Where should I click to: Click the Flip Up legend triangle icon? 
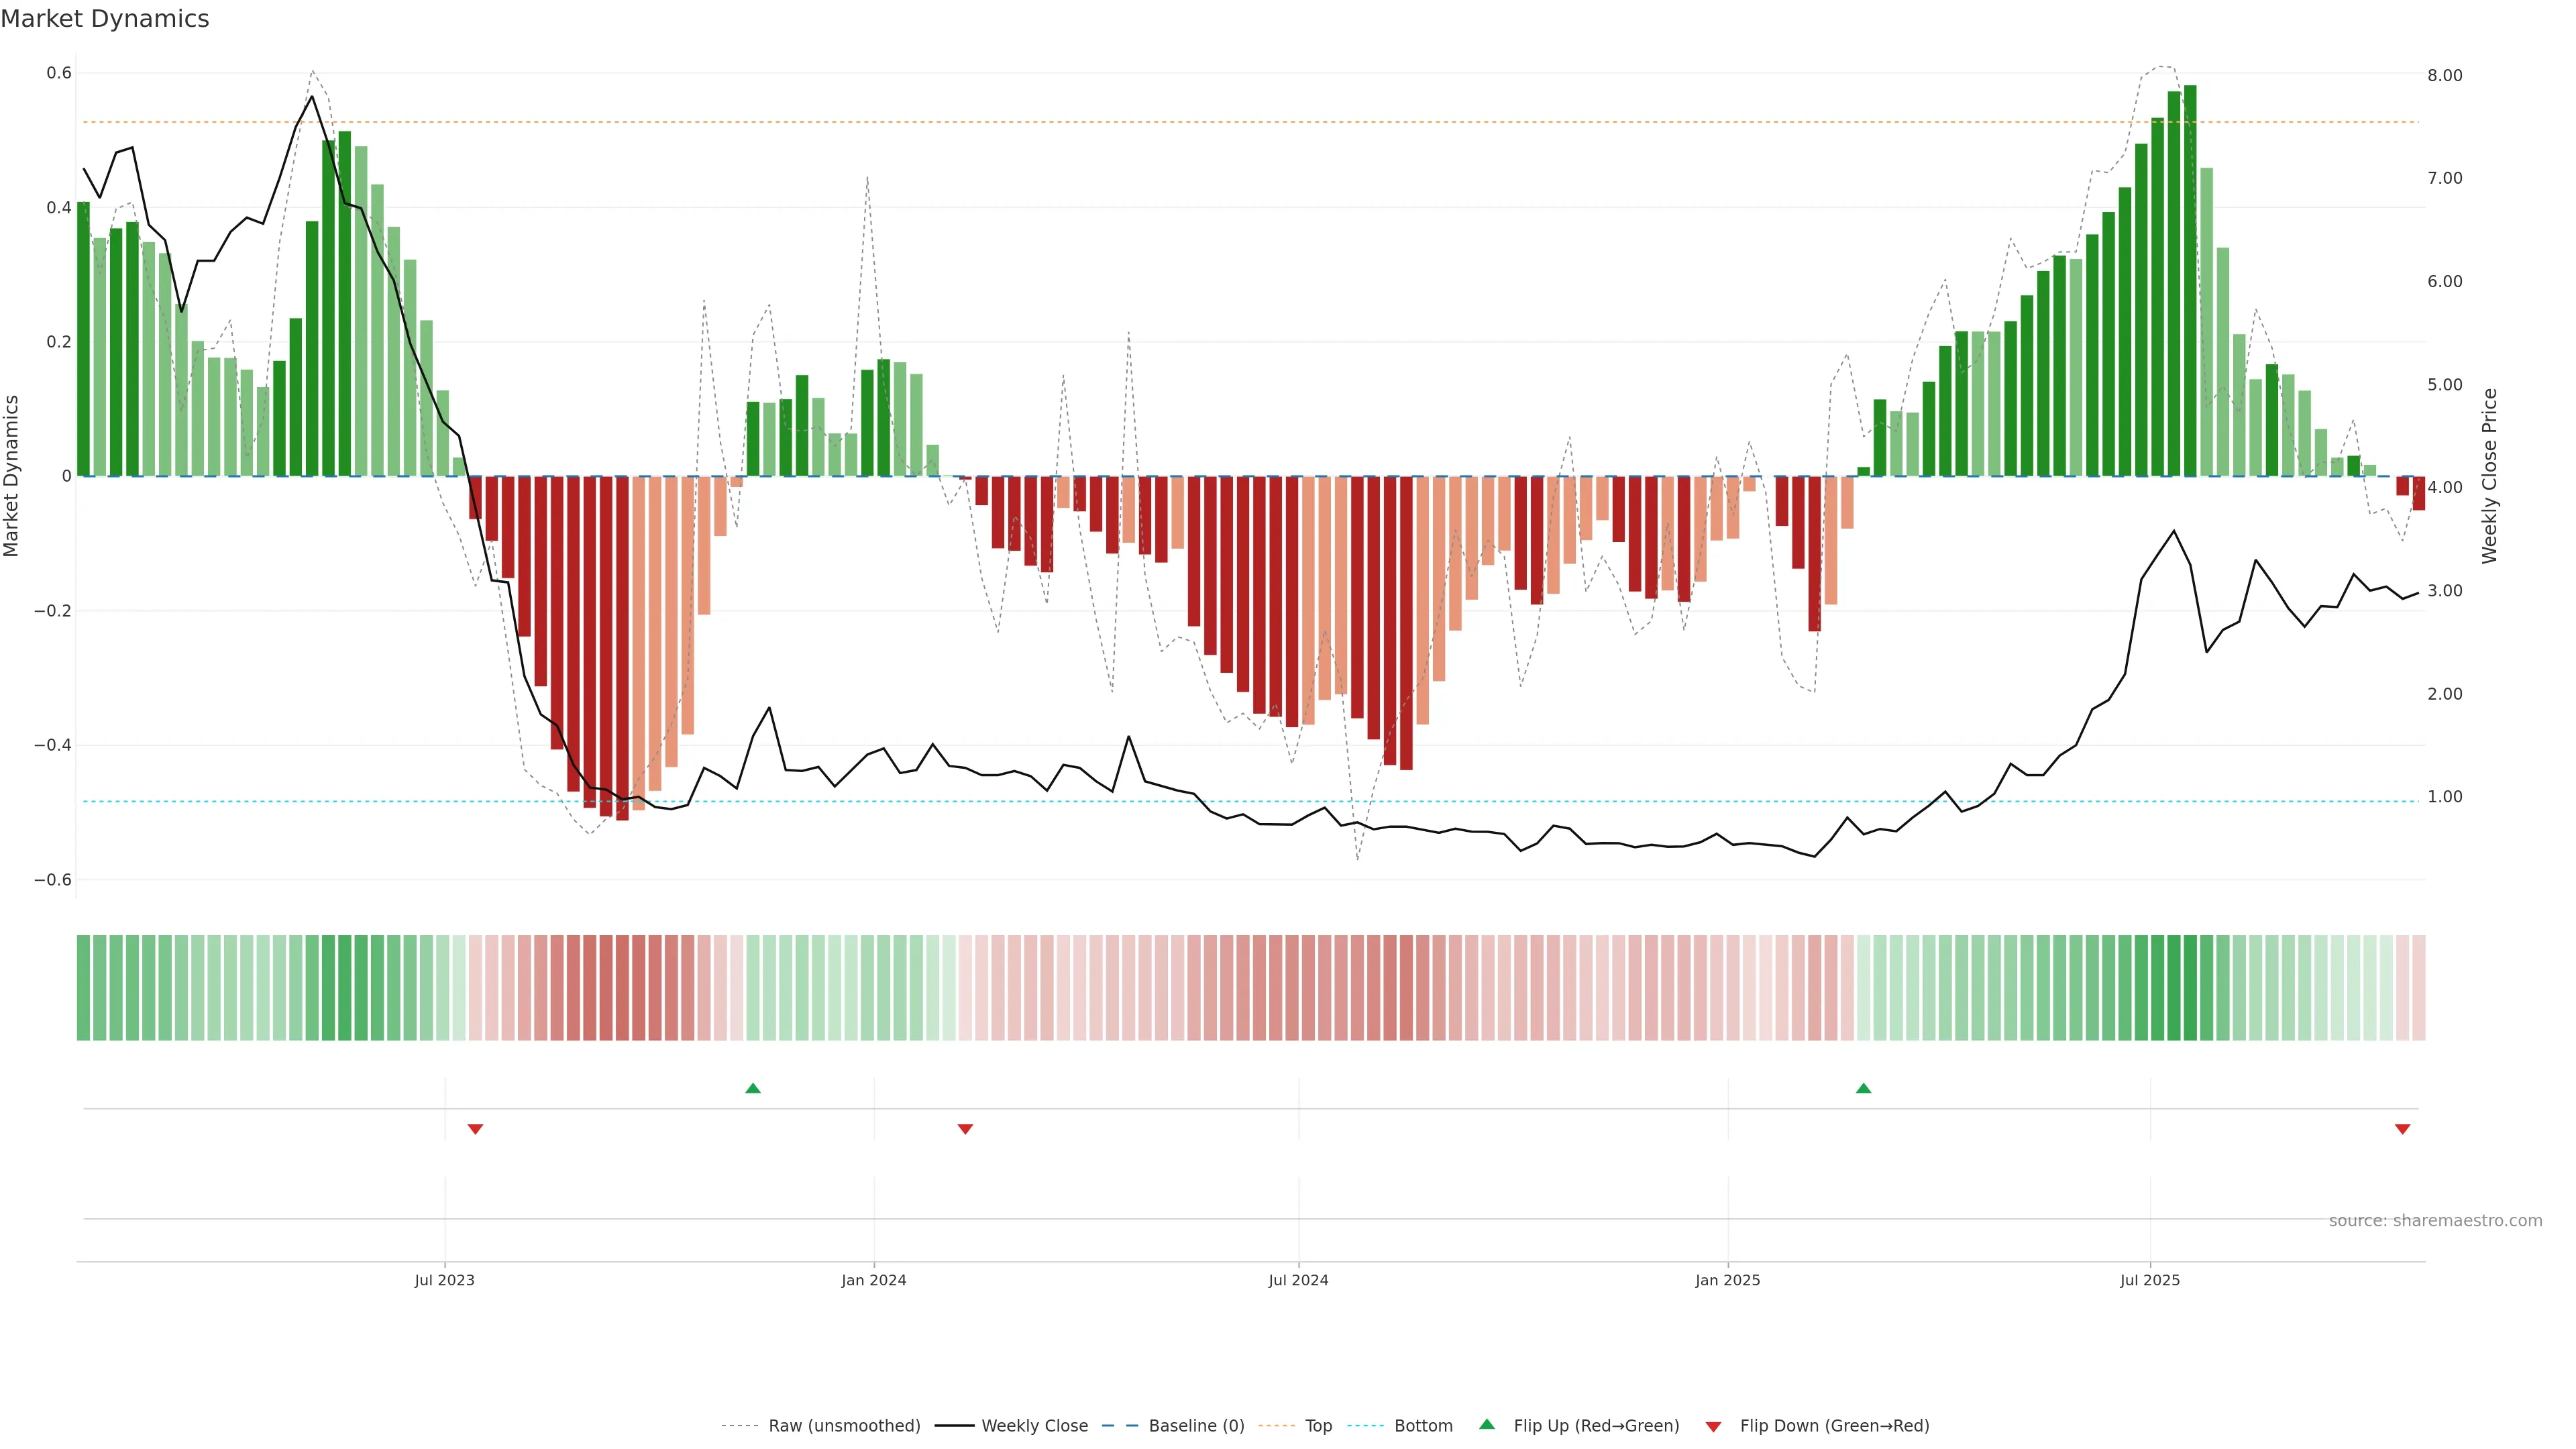tap(1486, 1424)
